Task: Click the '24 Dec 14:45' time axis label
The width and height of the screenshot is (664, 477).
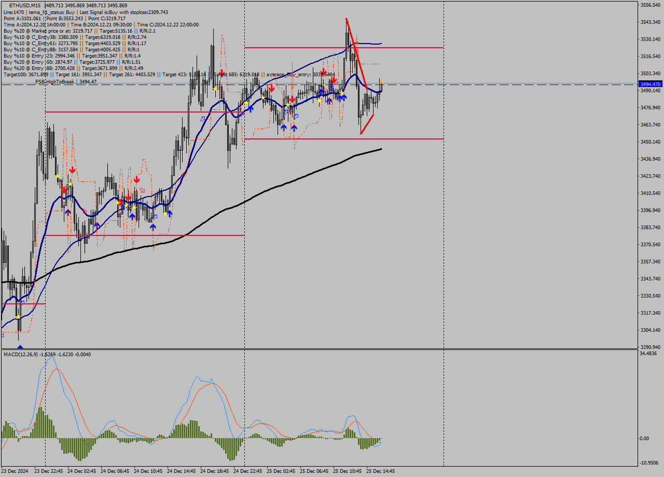Action: tap(182, 471)
